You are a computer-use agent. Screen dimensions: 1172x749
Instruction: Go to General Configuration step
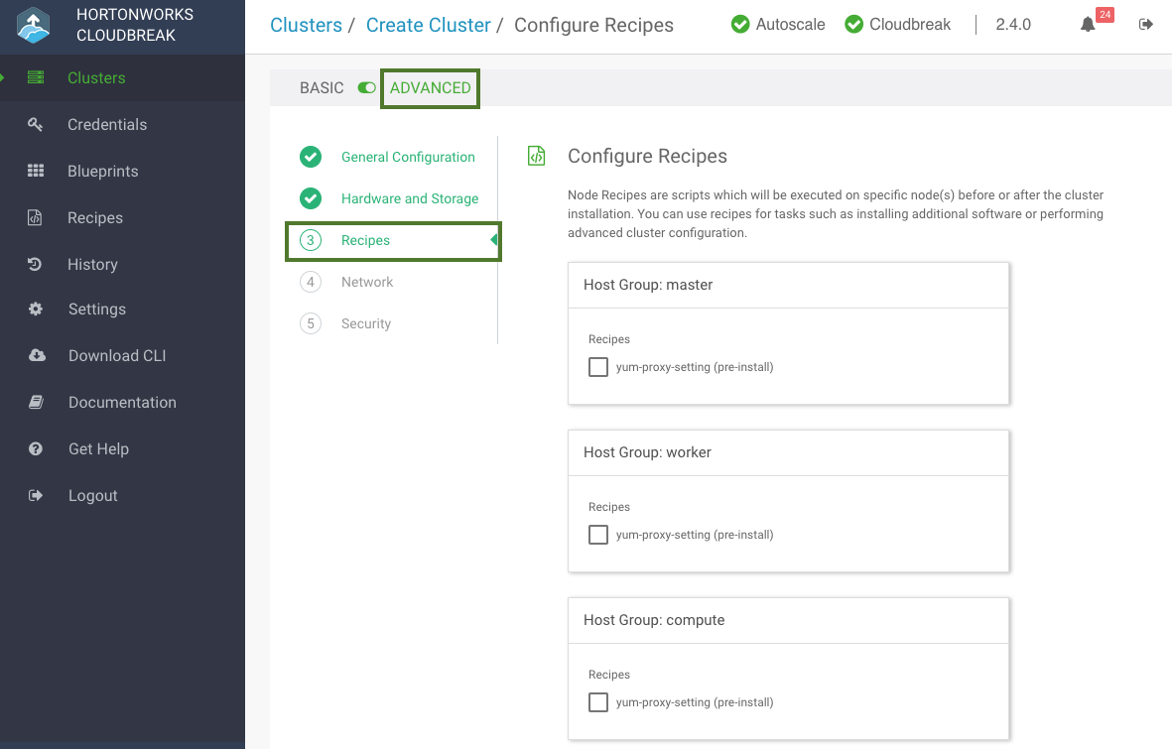(408, 157)
